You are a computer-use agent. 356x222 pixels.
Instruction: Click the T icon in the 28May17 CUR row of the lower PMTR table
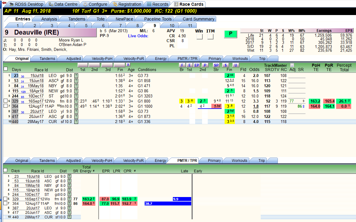click(x=69, y=217)
